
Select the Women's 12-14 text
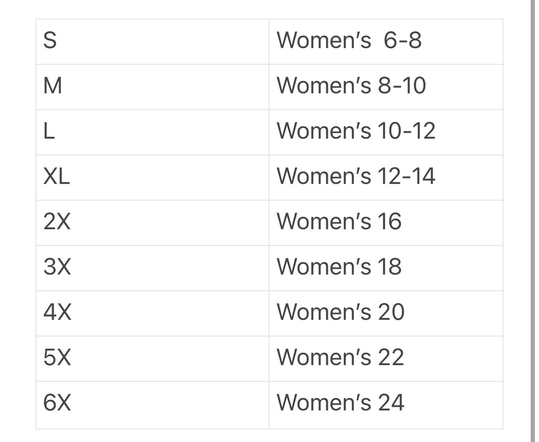(x=356, y=177)
